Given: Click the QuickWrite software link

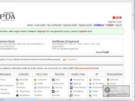Looking at the screenshot, I should click(x=5, y=93).
